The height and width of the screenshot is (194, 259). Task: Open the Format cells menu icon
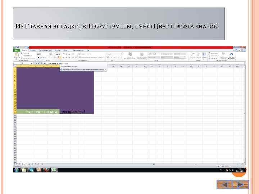204,55
